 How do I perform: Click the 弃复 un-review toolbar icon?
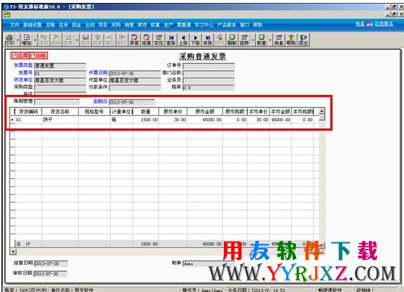(x=134, y=39)
